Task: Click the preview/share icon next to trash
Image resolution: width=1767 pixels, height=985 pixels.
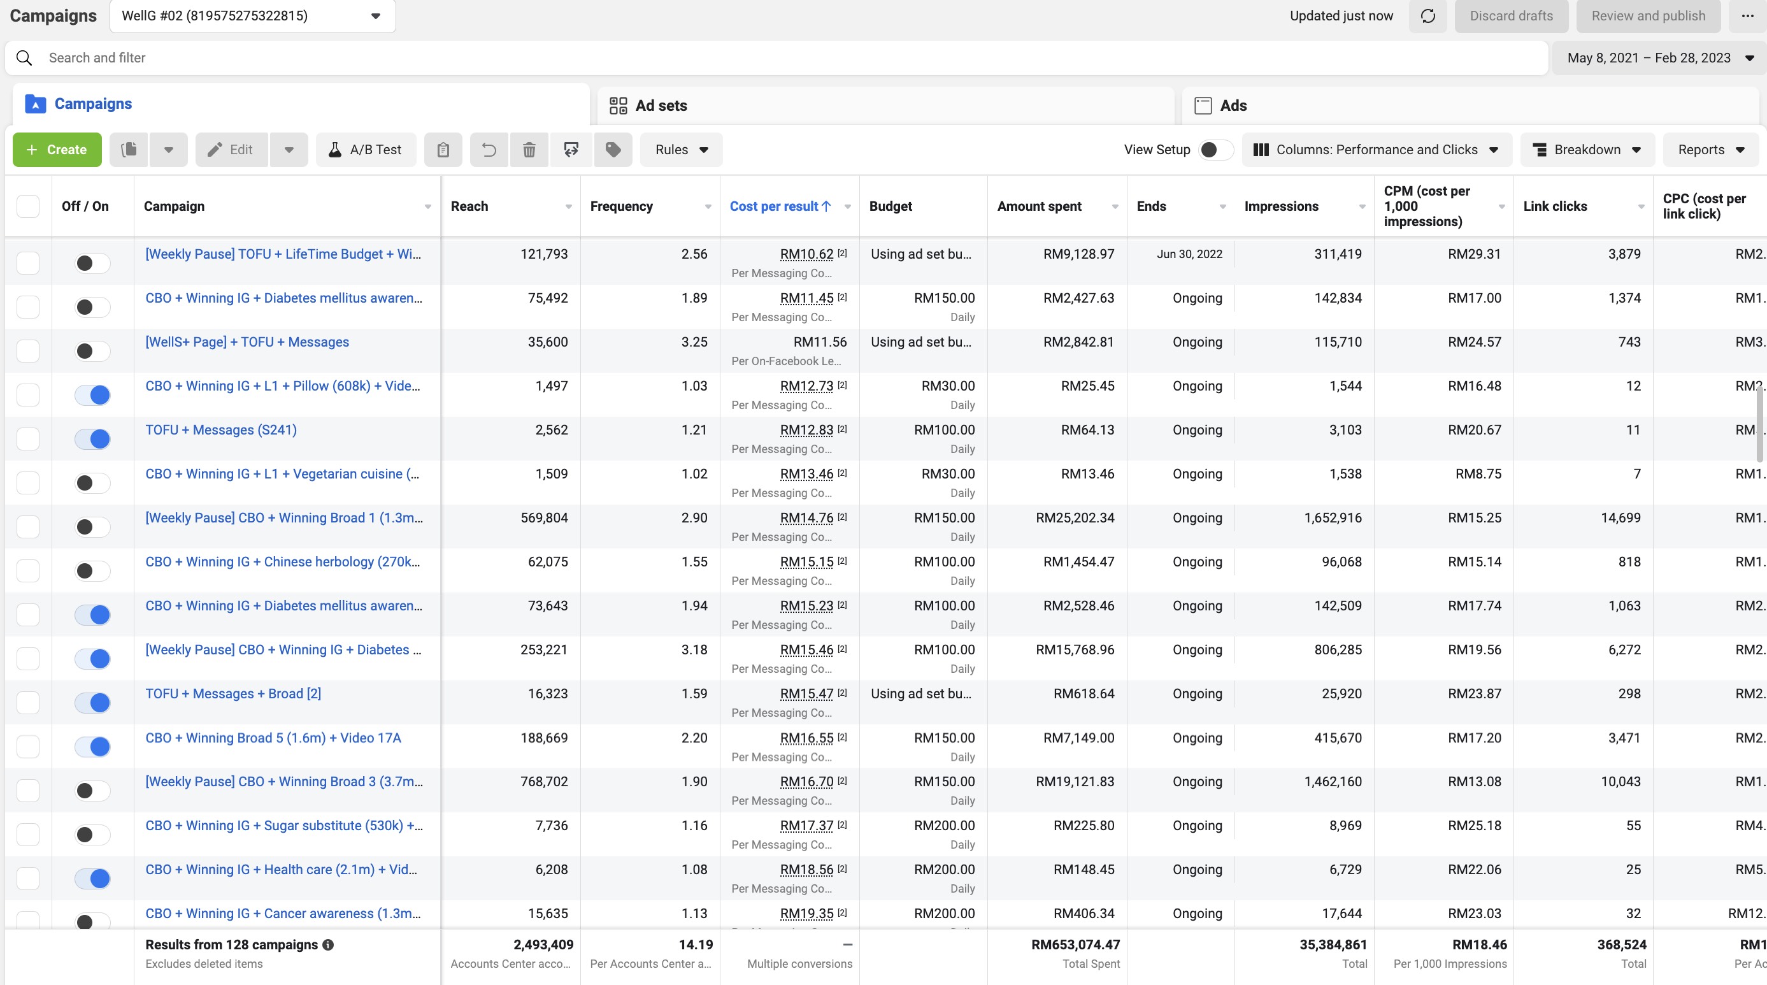Action: (x=571, y=150)
